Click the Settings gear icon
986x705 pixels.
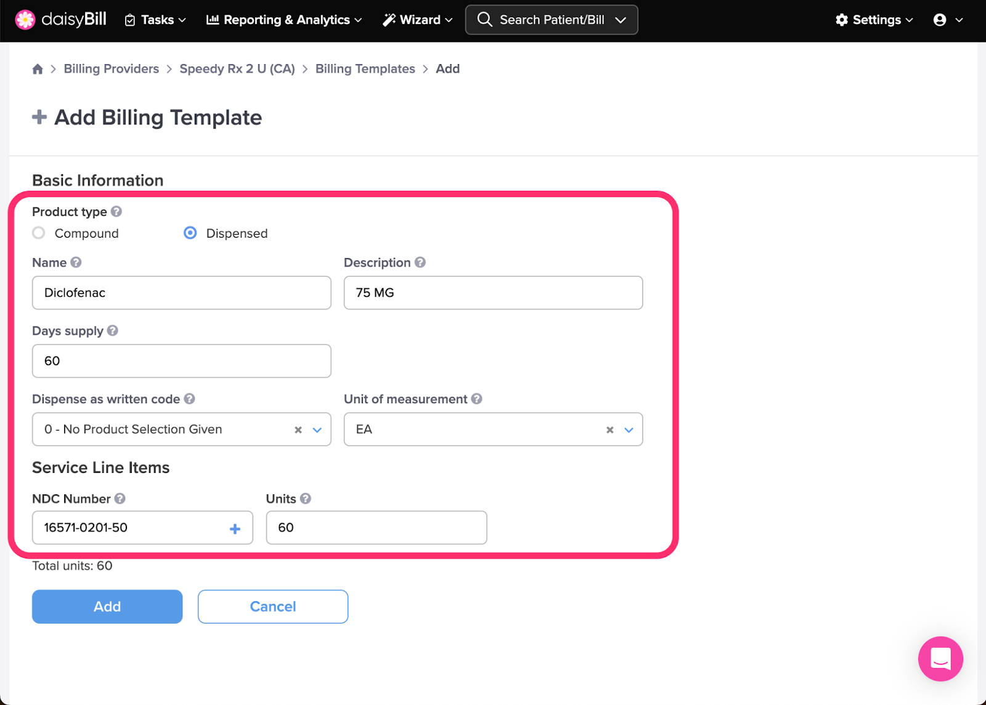[x=842, y=20]
